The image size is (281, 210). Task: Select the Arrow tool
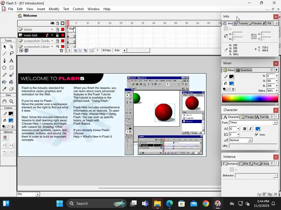point(5,46)
